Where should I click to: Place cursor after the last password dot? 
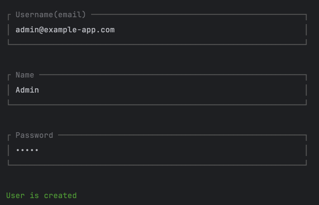click(x=40, y=150)
